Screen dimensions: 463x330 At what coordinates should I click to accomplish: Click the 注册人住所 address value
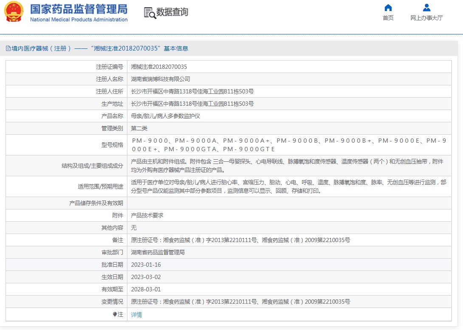192,91
